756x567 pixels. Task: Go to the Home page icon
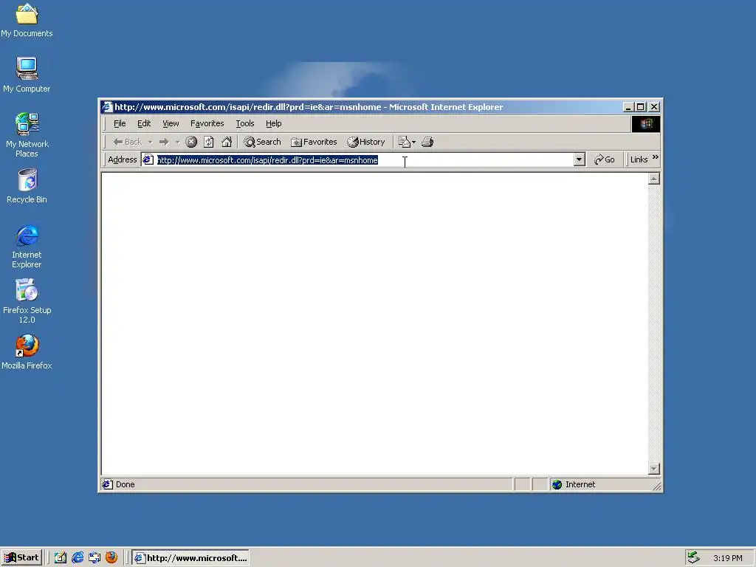pos(227,142)
